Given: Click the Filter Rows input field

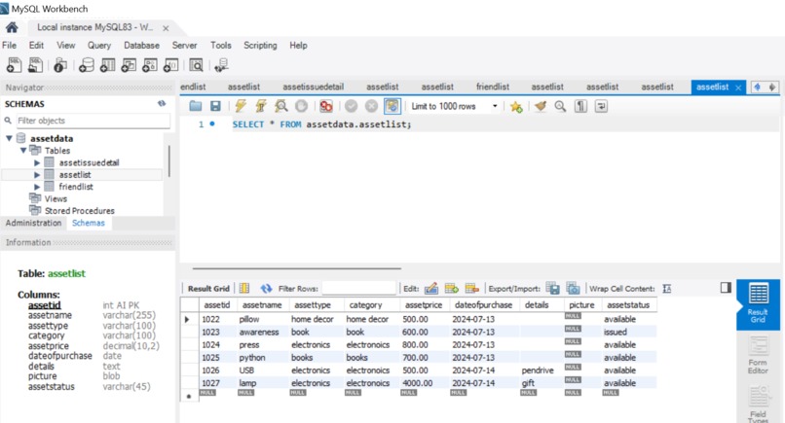Looking at the screenshot, I should 359,288.
